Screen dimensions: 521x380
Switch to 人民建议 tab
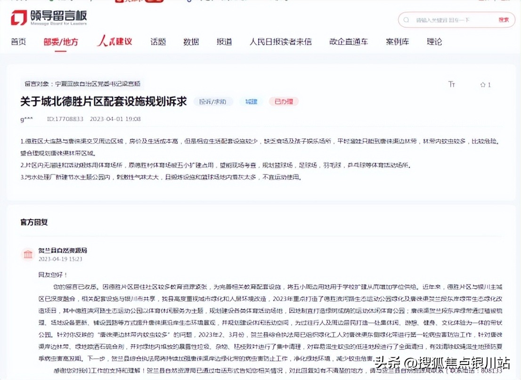point(114,41)
